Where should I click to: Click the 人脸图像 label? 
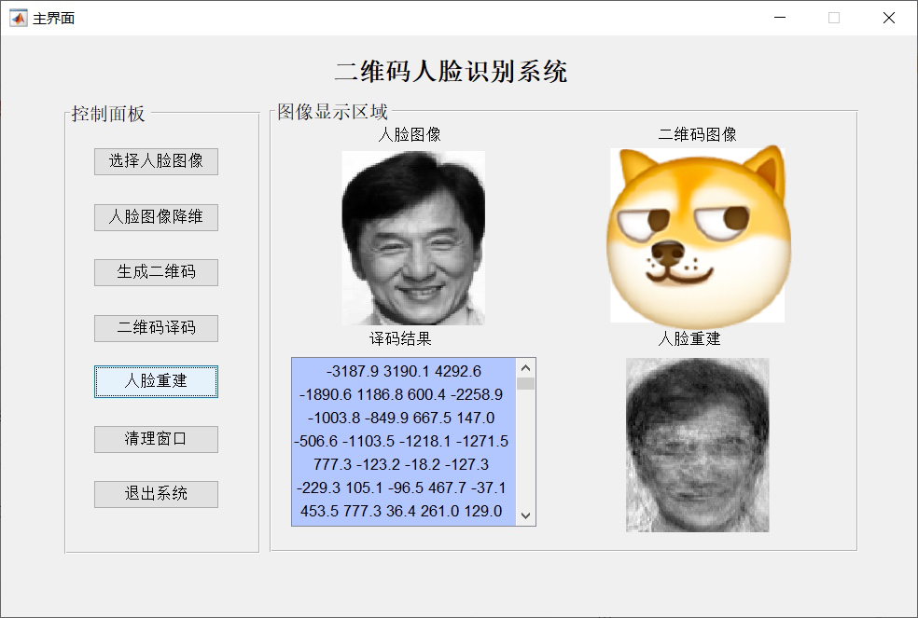tap(410, 134)
